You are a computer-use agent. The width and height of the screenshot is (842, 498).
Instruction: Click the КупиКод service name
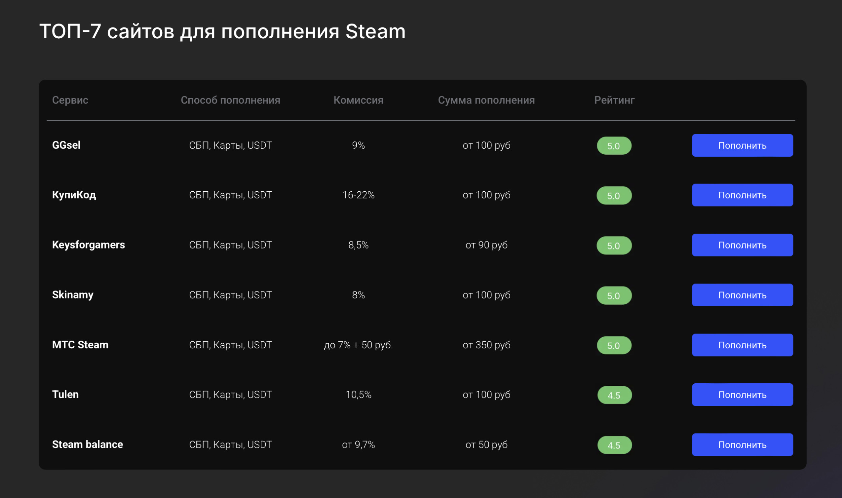coord(74,195)
